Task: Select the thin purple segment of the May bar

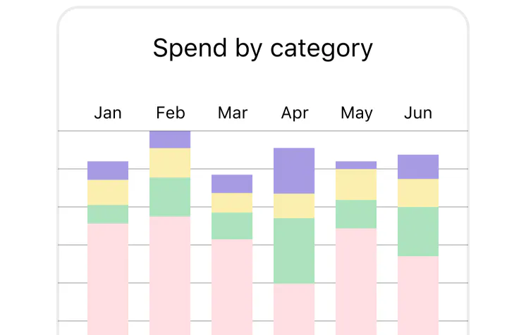Action: click(356, 165)
